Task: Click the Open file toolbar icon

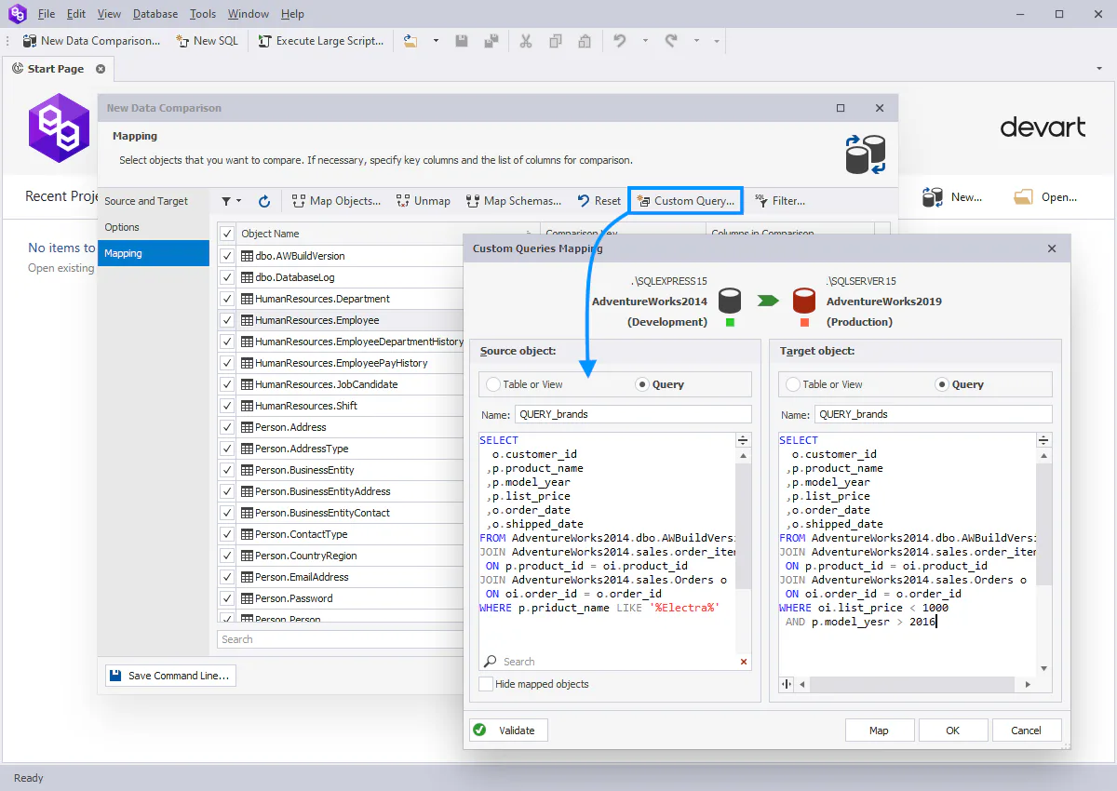Action: click(411, 41)
